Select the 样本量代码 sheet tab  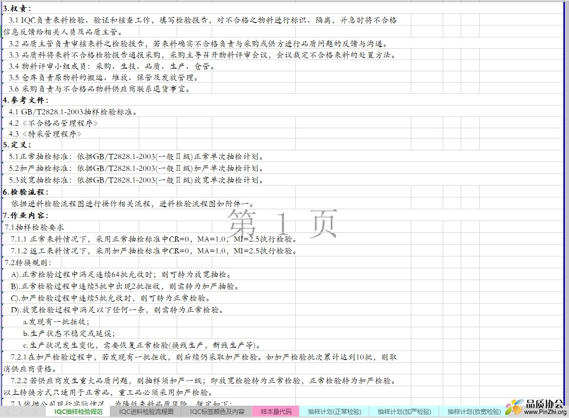[276, 412]
